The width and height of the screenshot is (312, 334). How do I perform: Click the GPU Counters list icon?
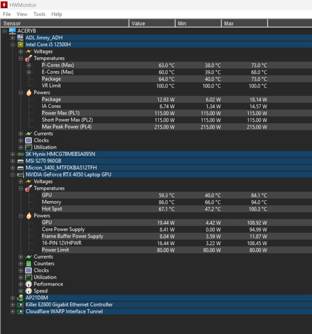(x=28, y=264)
